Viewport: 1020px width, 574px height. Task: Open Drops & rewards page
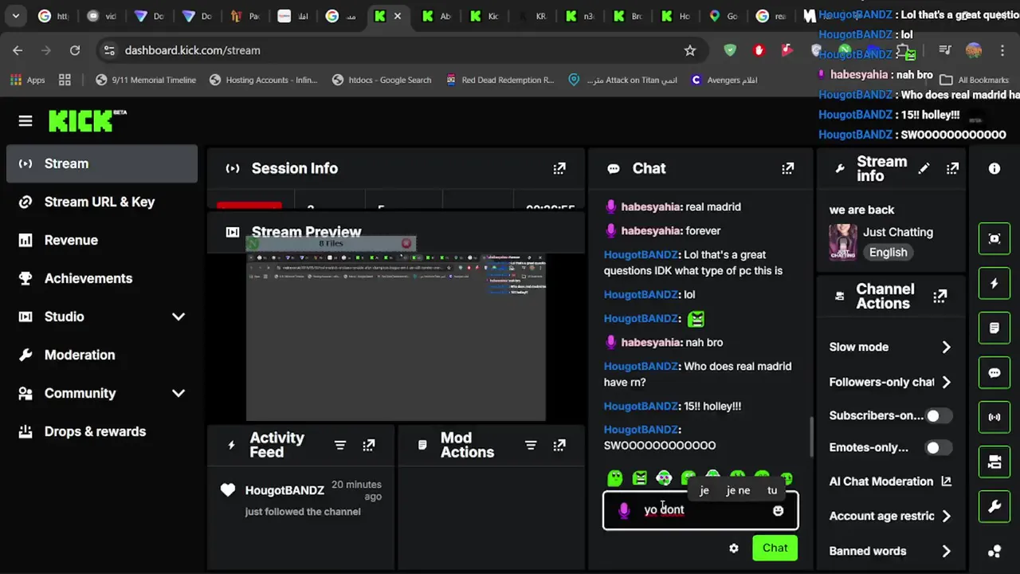pyautogui.click(x=102, y=431)
